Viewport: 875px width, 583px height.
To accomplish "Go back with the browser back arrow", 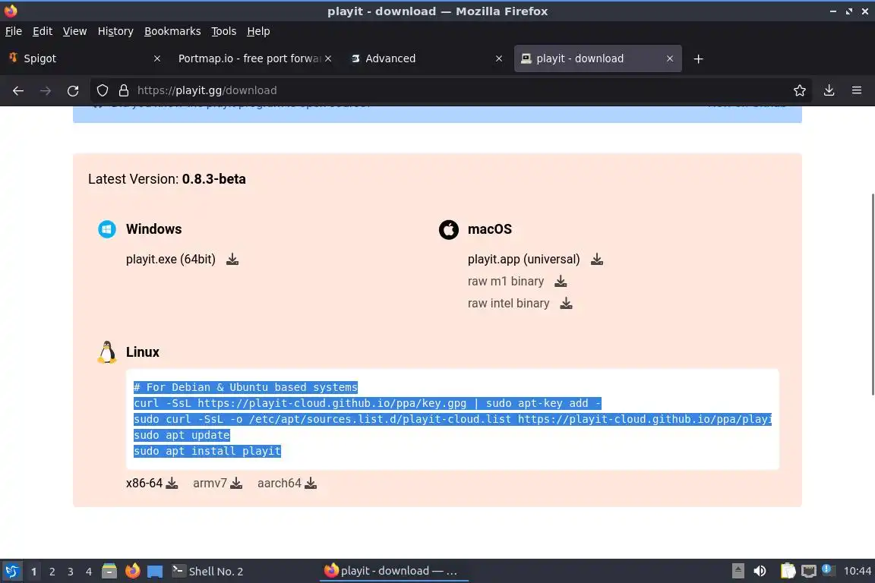I will pyautogui.click(x=18, y=90).
